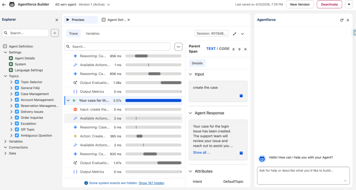The width and height of the screenshot is (356, 190).
Task: Click the Action: Create timeline bar
Action: coord(139,136)
